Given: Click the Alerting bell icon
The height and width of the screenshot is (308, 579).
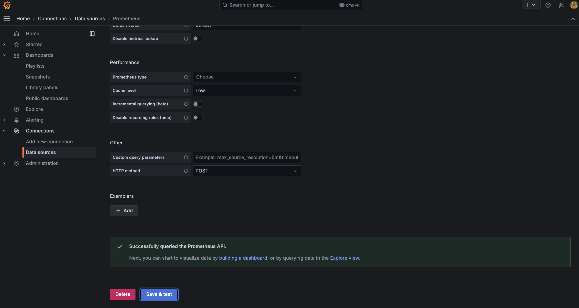Looking at the screenshot, I should (x=16, y=120).
